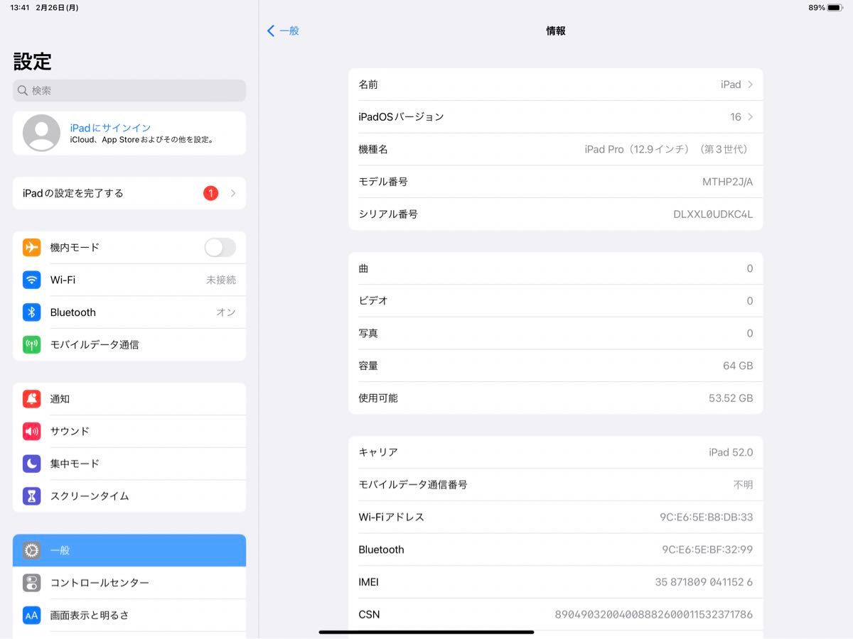Image resolution: width=853 pixels, height=639 pixels.
Task: Tap the 容量 64 GB value
Action: 738,366
